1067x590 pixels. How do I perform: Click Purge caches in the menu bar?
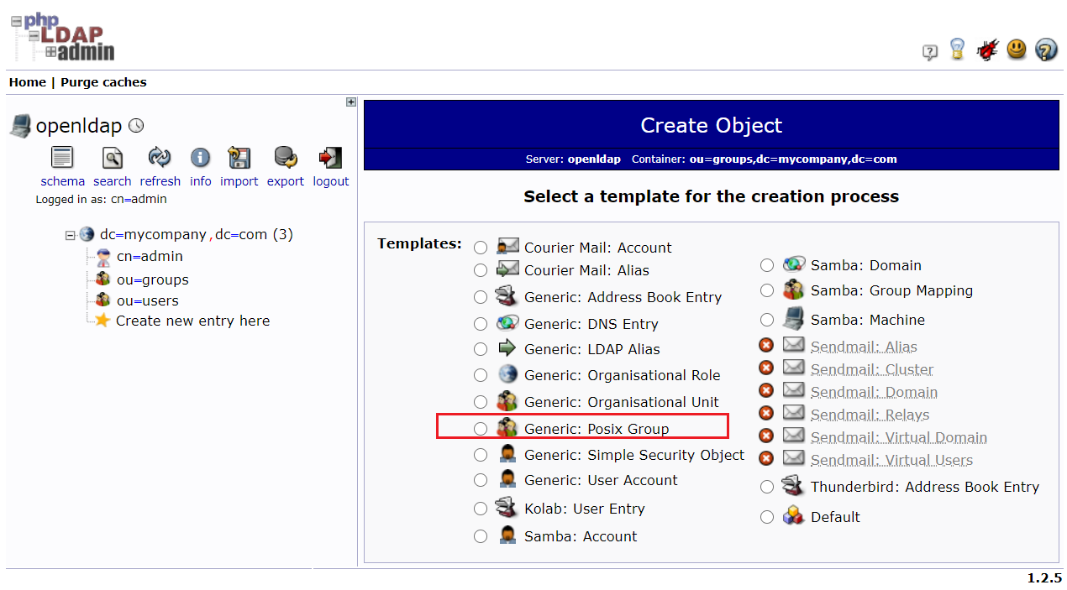tap(102, 81)
